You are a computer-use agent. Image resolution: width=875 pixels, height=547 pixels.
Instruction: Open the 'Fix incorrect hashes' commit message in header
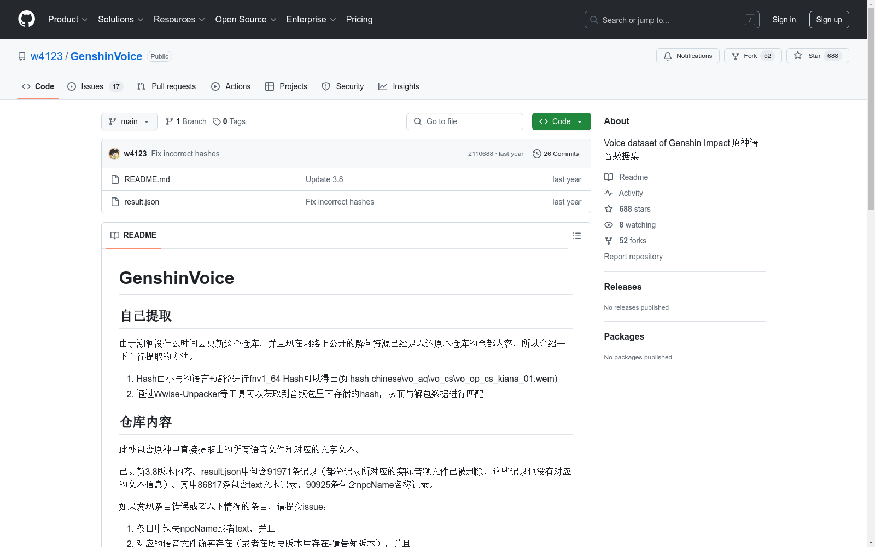[x=185, y=154]
